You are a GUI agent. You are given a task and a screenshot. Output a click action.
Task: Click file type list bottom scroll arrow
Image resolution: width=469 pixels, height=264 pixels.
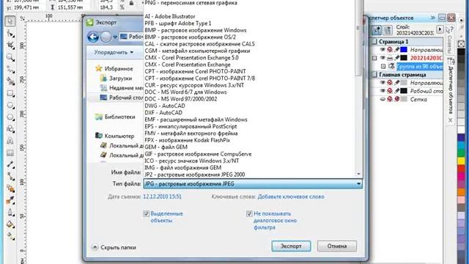(x=358, y=174)
